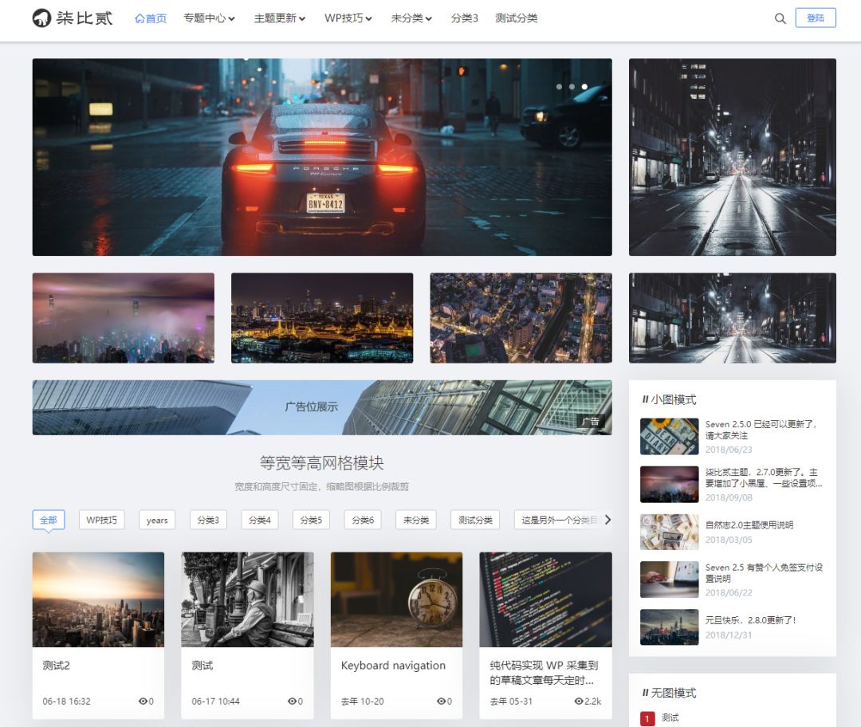Go to 首页 home link
This screenshot has width=861, height=727.
151,18
